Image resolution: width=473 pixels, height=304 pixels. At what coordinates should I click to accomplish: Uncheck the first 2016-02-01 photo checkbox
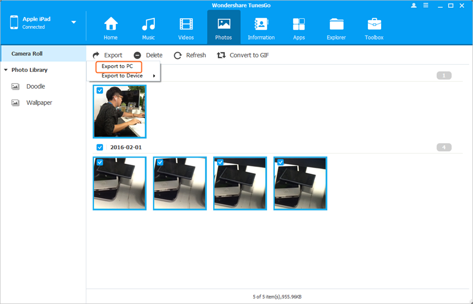[x=100, y=162]
